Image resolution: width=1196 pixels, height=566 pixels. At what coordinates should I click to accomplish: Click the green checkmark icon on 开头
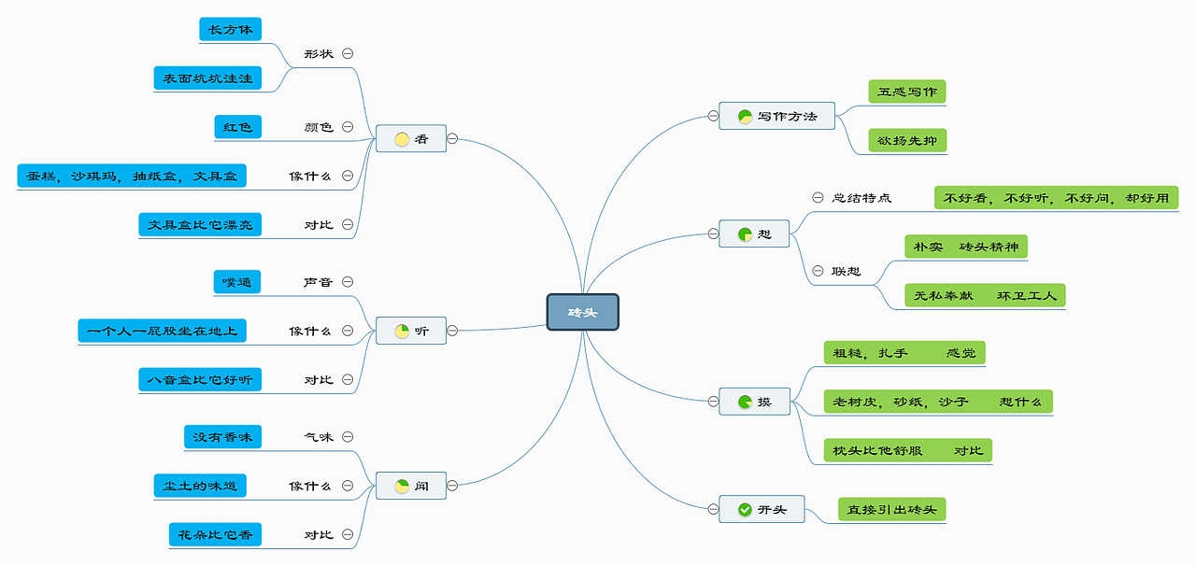pyautogui.click(x=745, y=510)
